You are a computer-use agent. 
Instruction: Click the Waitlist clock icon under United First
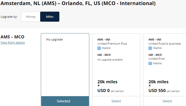point(150,63)
